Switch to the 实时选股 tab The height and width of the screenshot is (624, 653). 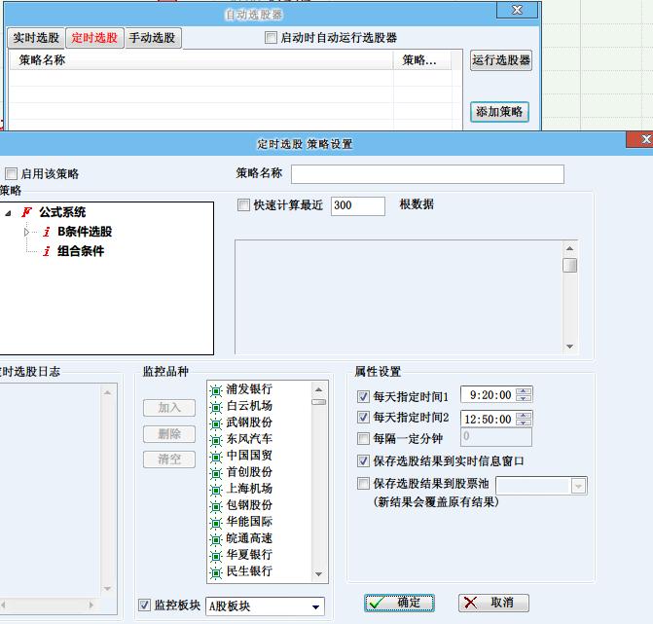(x=36, y=38)
